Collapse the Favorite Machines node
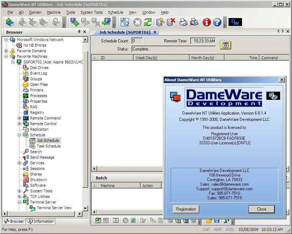Screen dimensions: 292x234 [x=6, y=56]
